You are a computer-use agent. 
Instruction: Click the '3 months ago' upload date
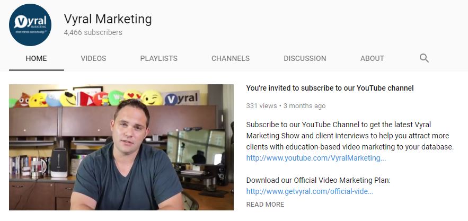click(304, 105)
